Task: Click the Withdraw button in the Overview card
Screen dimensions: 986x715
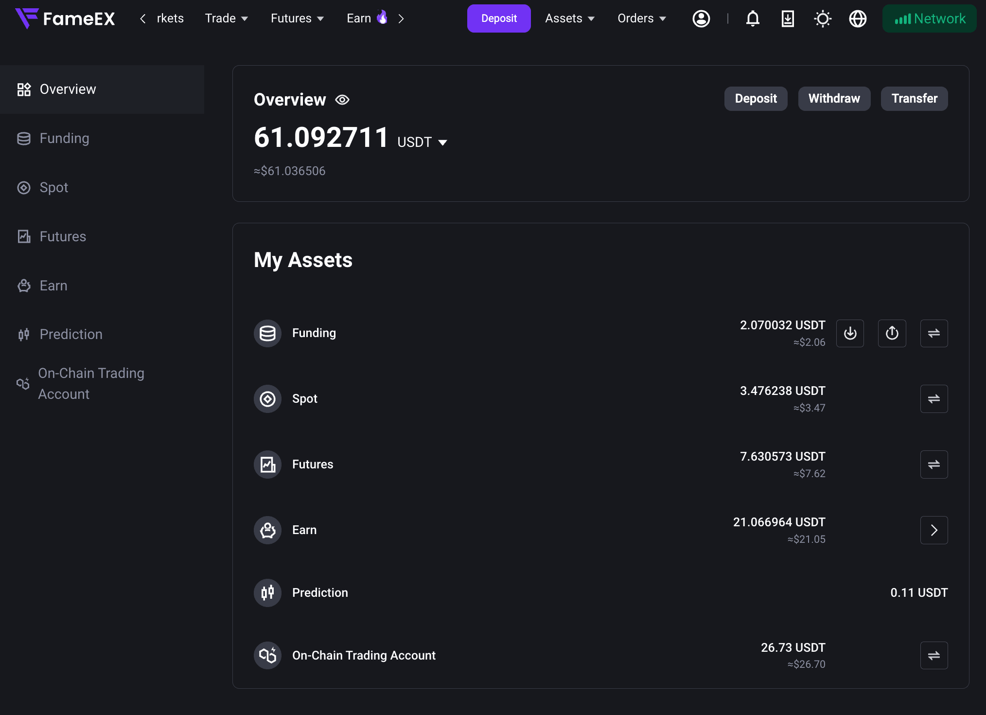Action: pos(834,99)
